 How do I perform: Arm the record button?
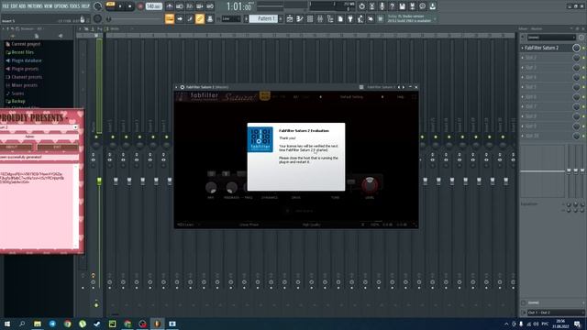[x=140, y=6]
